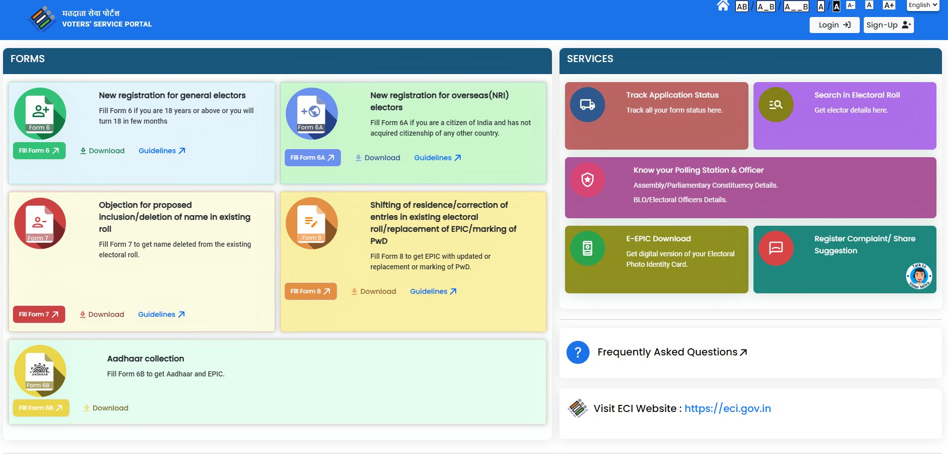Image resolution: width=948 pixels, height=455 pixels.
Task: Set widest letter spacing A__B
Action: (796, 7)
